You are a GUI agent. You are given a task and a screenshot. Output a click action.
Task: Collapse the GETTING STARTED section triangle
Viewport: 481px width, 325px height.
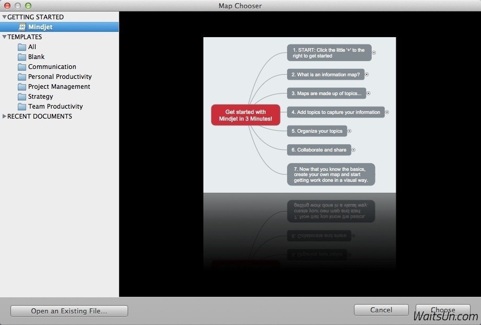click(4, 17)
